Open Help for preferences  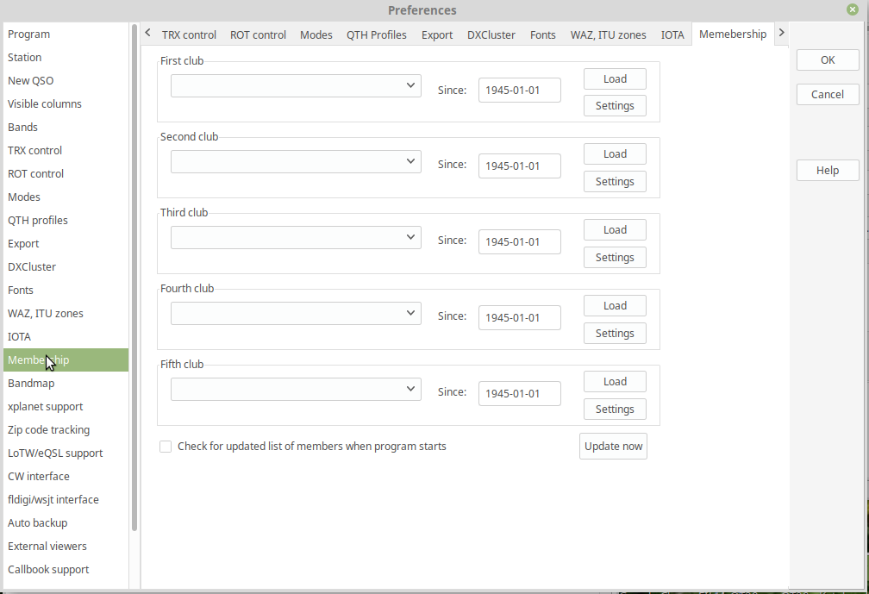pos(828,170)
